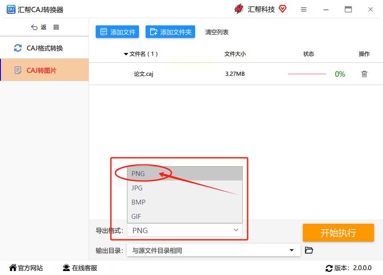Select the CAJ转图片 sidebar tab
Image resolution: width=383 pixels, height=275 pixels.
[x=44, y=70]
